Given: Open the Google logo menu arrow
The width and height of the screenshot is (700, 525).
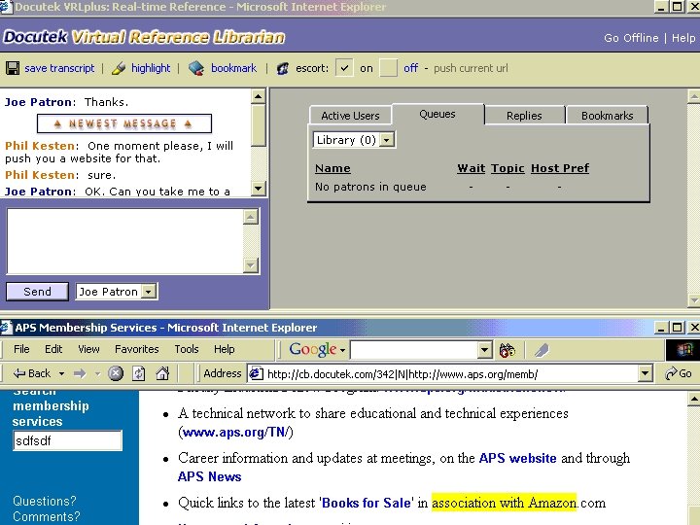Looking at the screenshot, I should 342,350.
